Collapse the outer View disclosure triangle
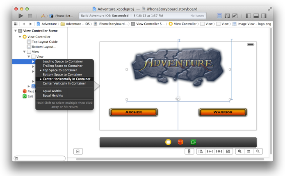Screen dimensions: 285x176 click(24, 52)
